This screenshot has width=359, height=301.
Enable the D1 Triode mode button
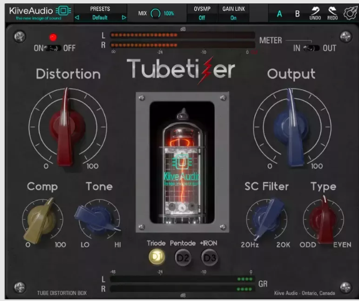pyautogui.click(x=157, y=256)
